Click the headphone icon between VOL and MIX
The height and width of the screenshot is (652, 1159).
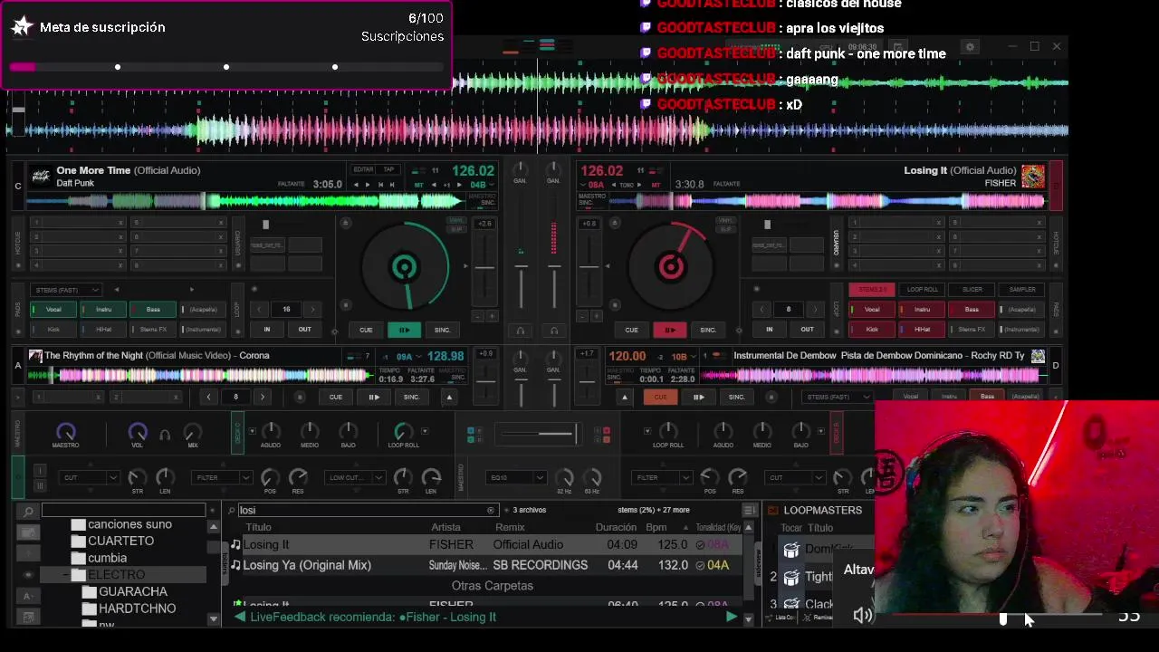[x=165, y=435]
